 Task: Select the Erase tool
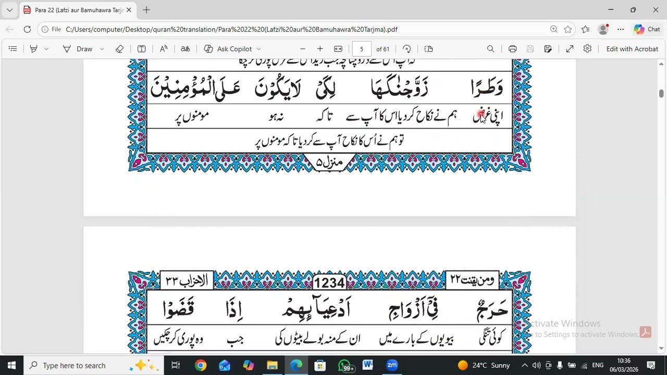click(120, 49)
